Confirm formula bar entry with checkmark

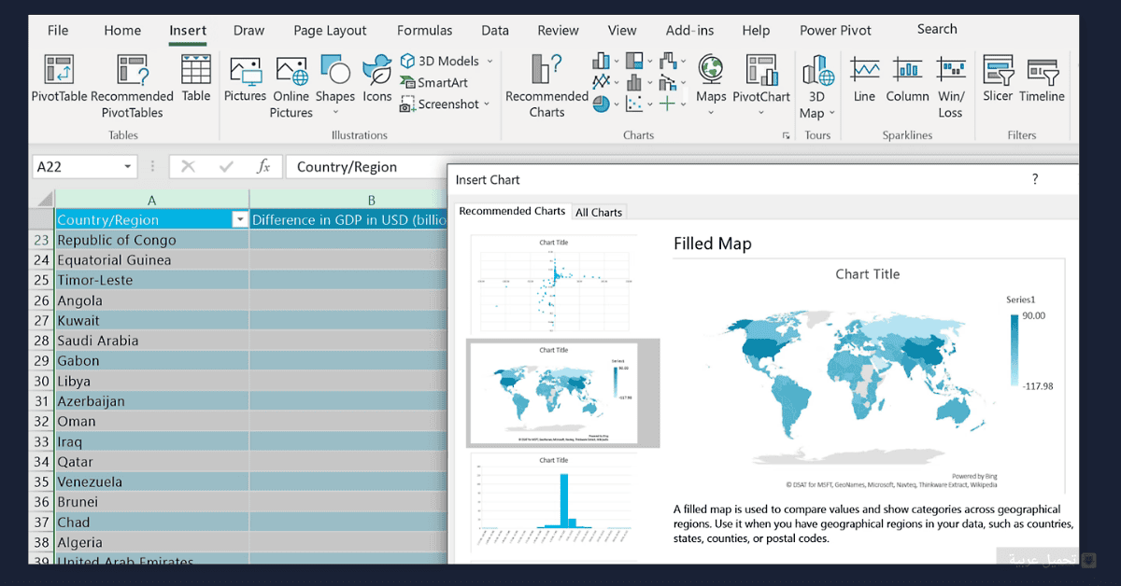click(225, 167)
